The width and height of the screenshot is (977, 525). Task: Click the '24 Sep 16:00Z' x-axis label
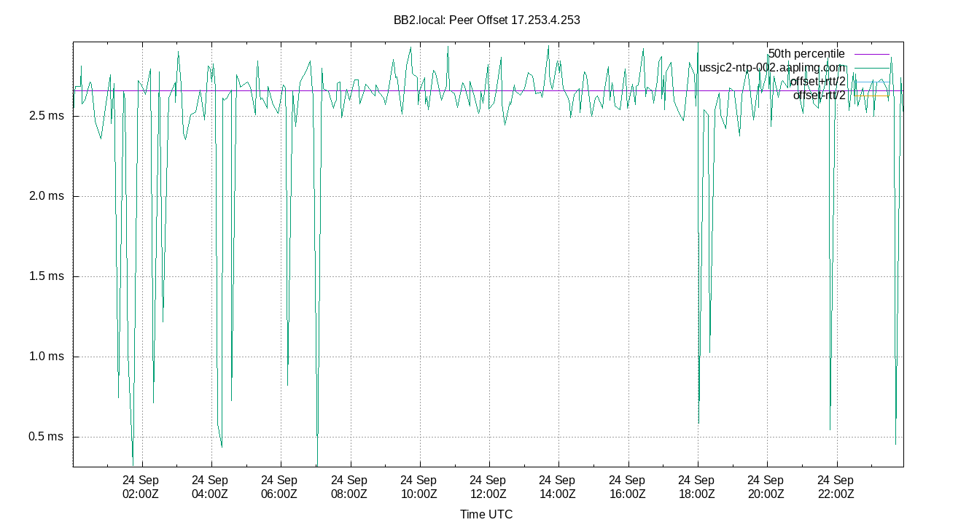(628, 487)
